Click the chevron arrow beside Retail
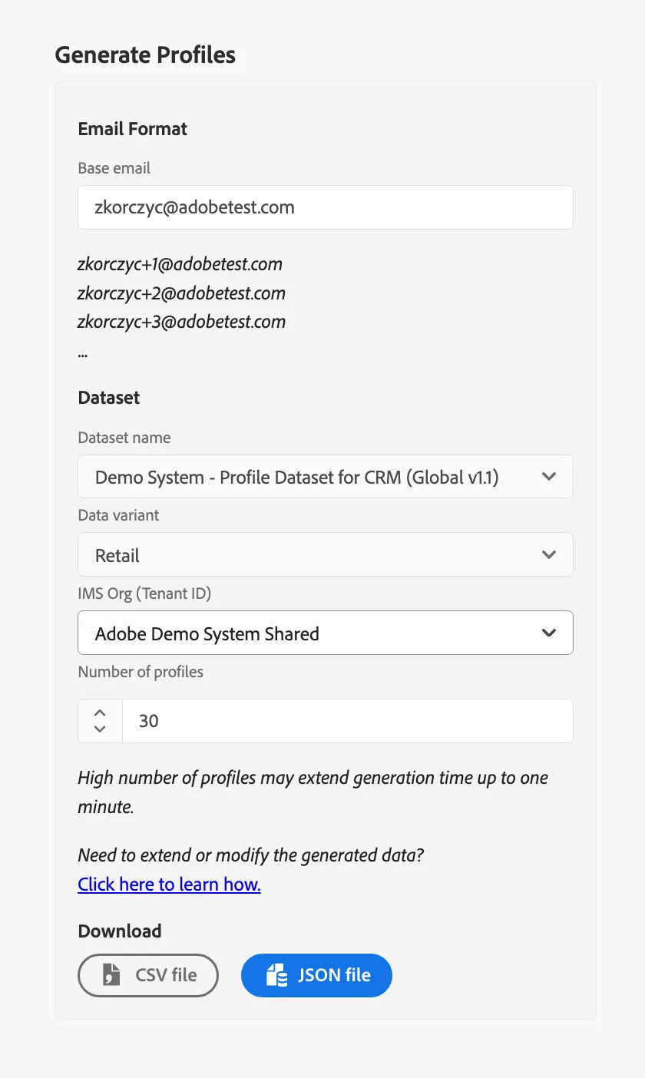The height and width of the screenshot is (1078, 645). coord(549,555)
